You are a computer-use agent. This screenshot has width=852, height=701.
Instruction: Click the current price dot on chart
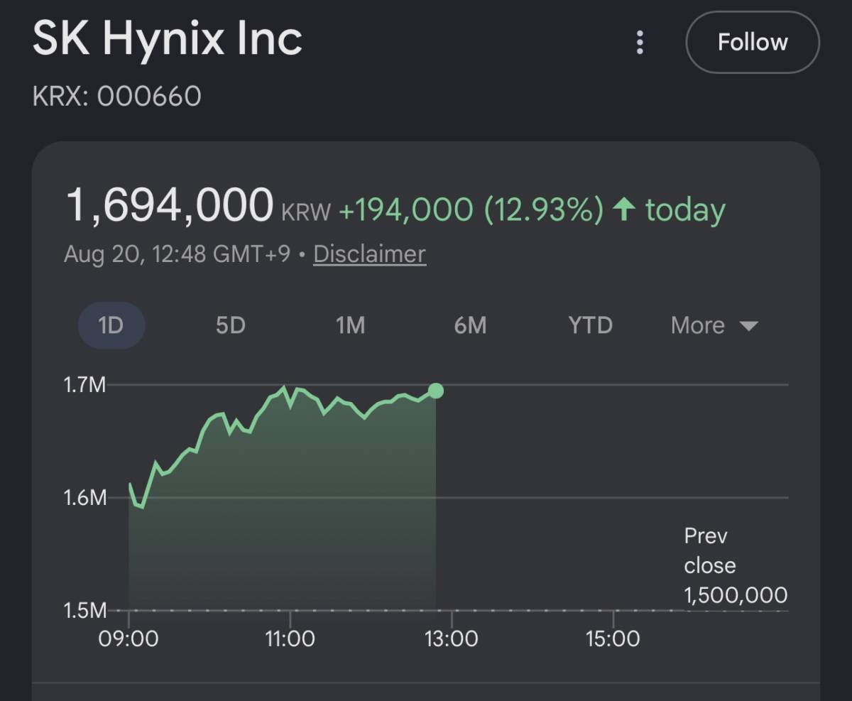(436, 391)
